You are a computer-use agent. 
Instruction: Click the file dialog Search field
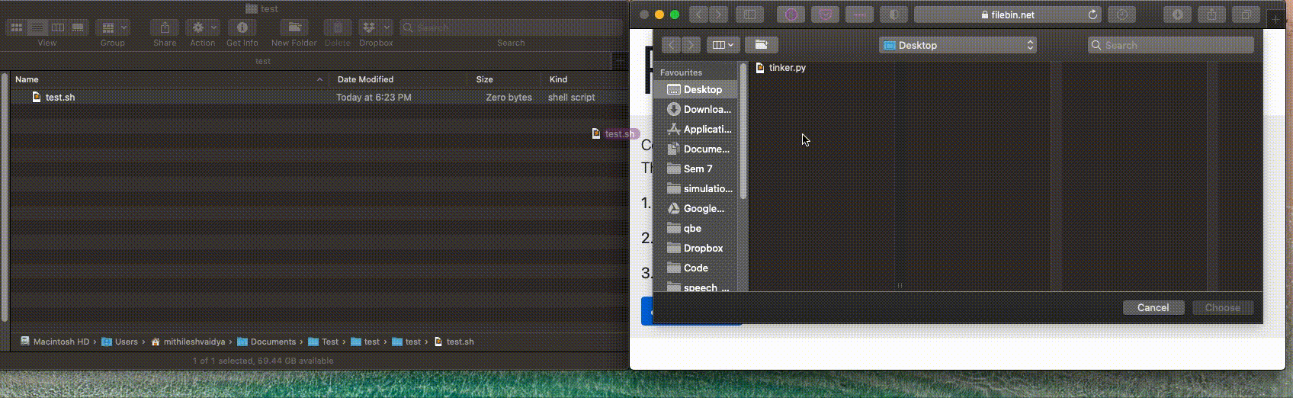[x=1170, y=45]
